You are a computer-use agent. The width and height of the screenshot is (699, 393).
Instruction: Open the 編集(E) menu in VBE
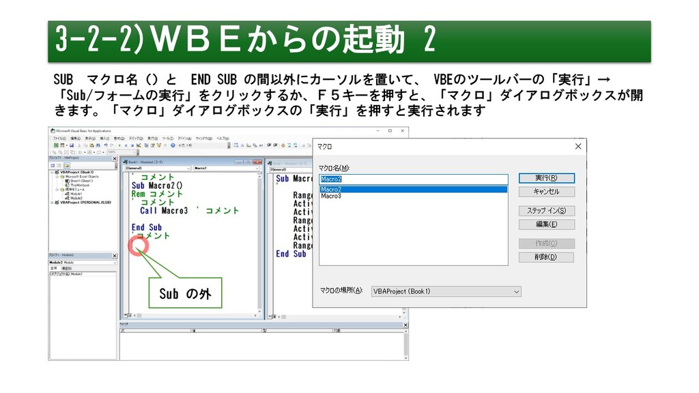75,139
